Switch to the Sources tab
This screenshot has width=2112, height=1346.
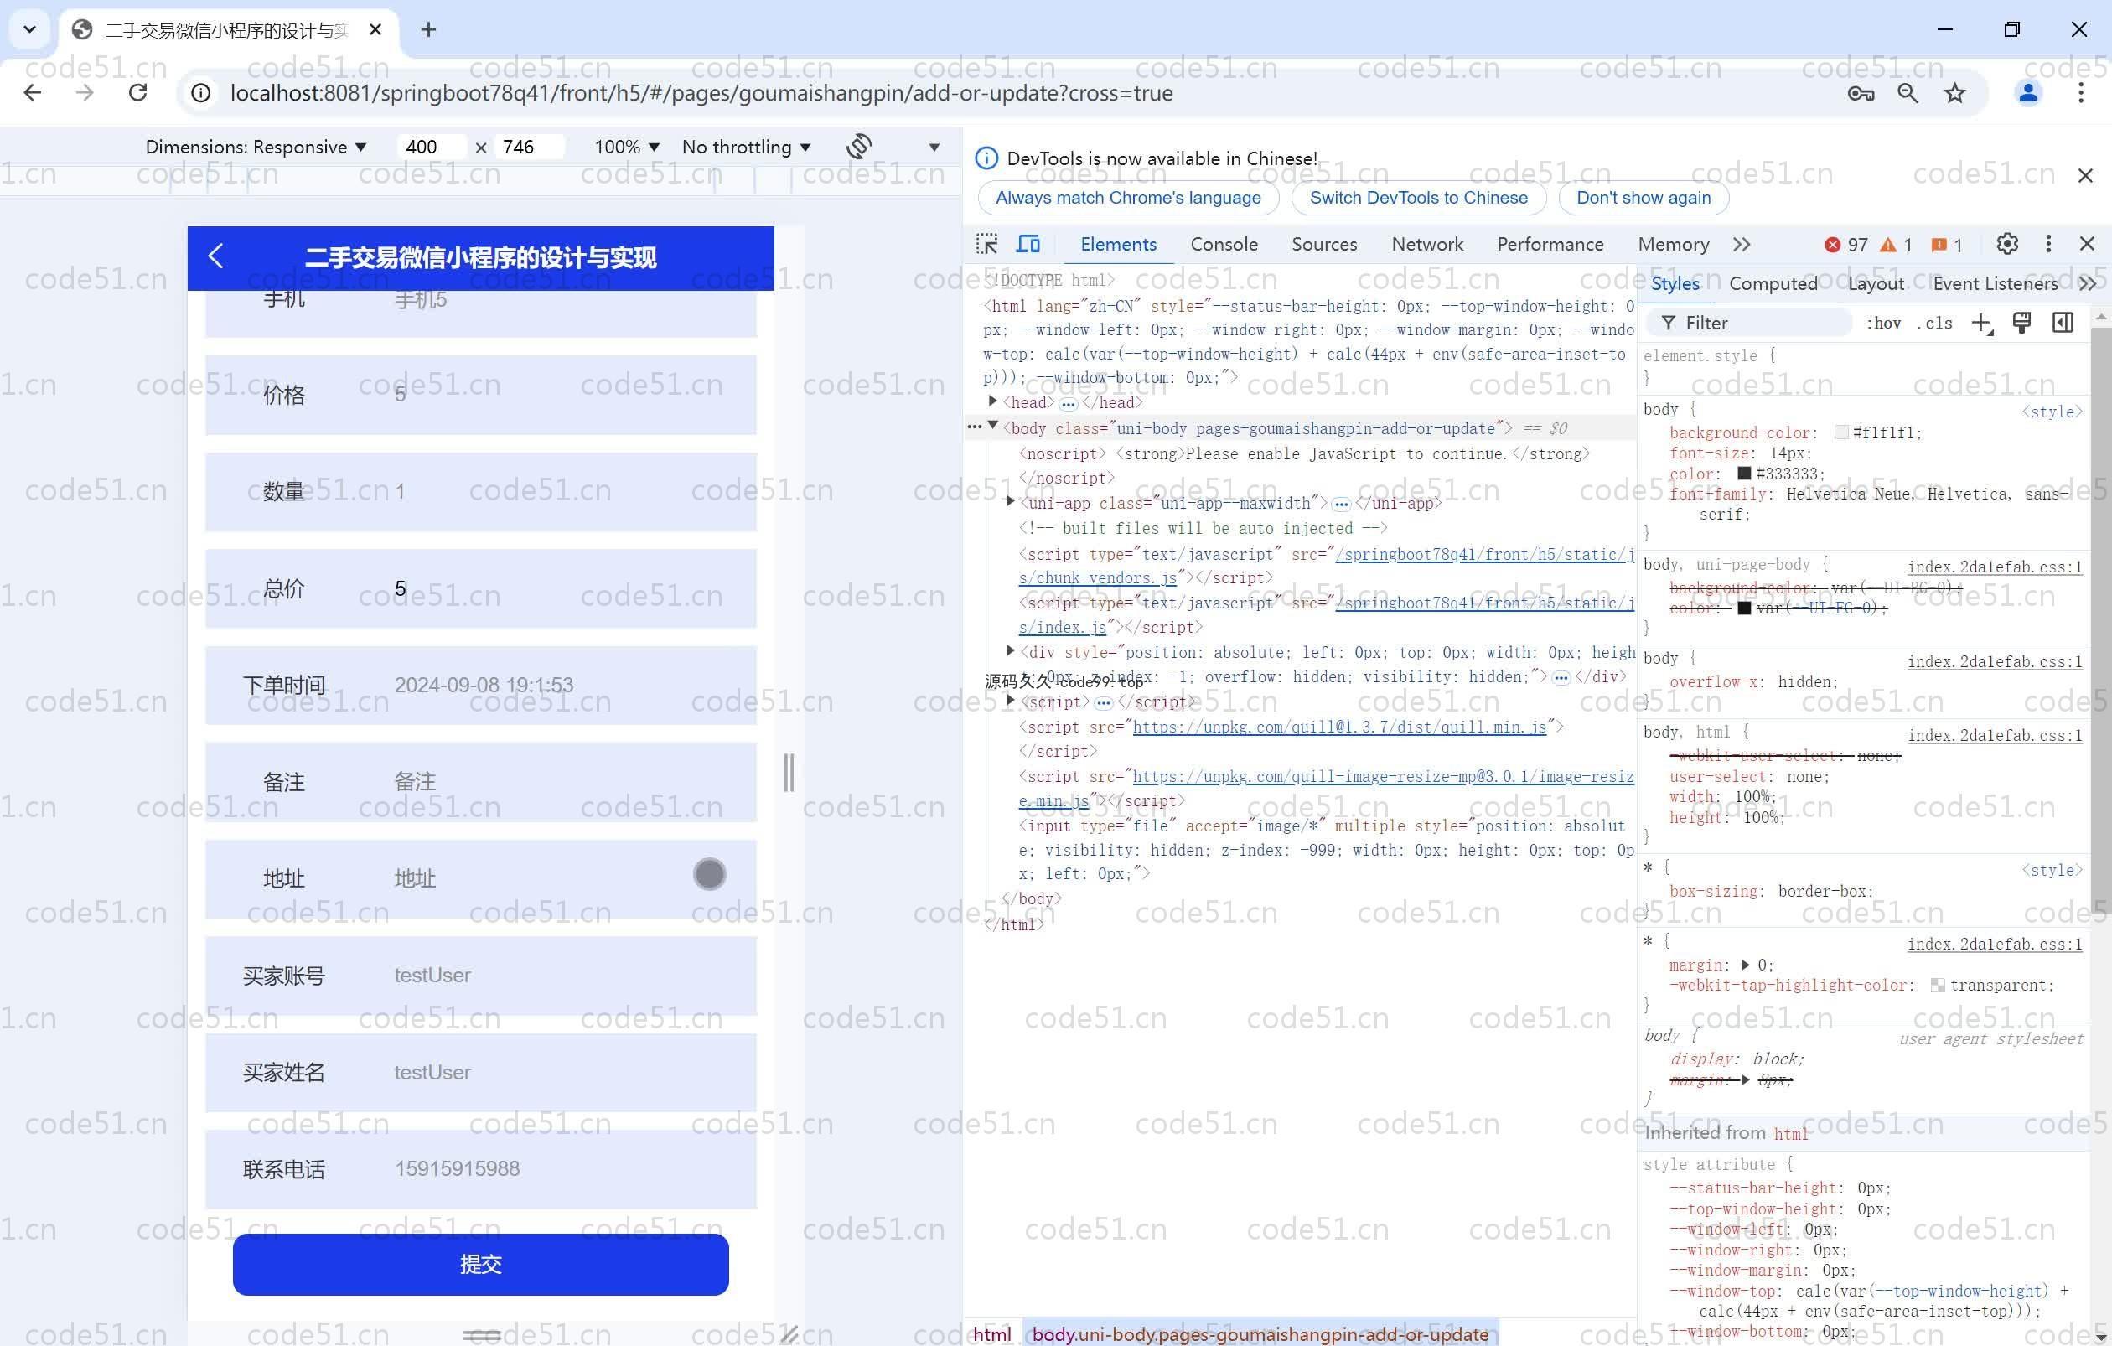[x=1323, y=244]
